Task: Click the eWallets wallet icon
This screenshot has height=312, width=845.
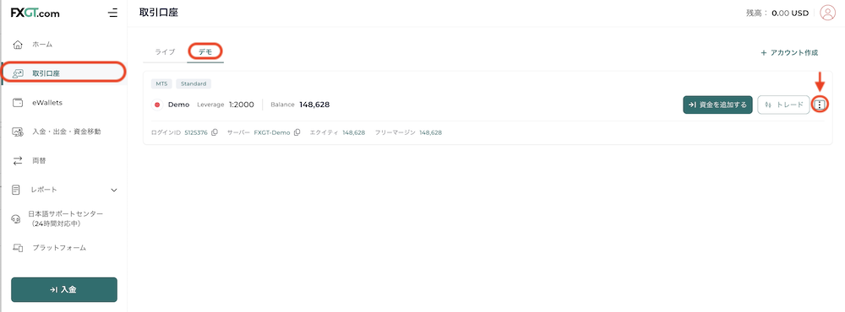Action: point(18,102)
